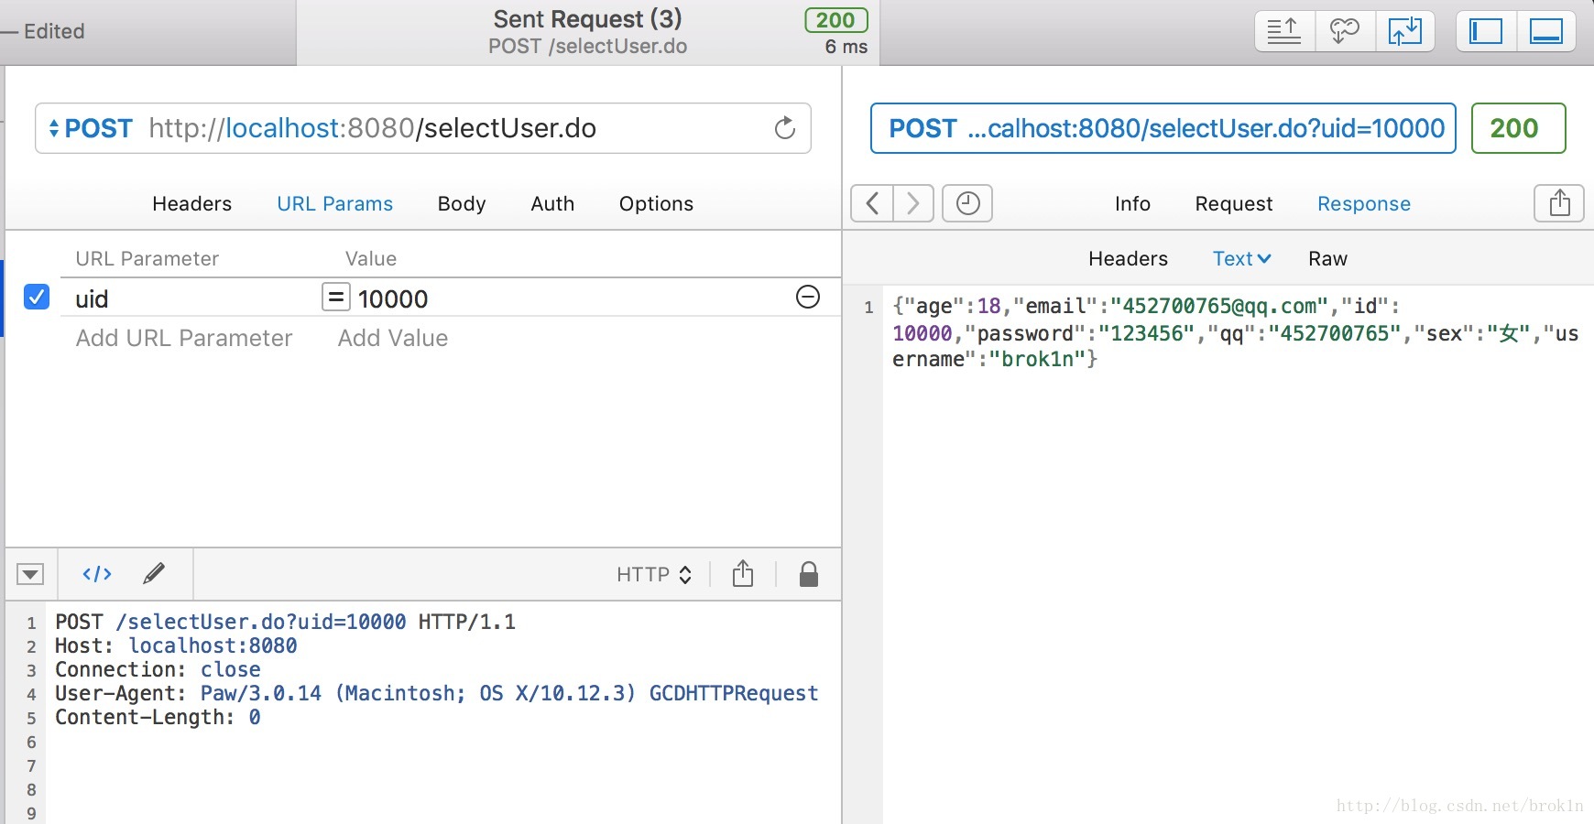Click the Value column header
The height and width of the screenshot is (824, 1594).
[371, 259]
